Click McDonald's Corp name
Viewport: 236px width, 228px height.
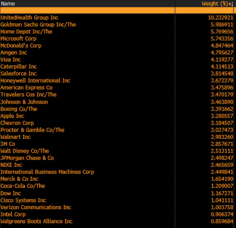click(21, 45)
